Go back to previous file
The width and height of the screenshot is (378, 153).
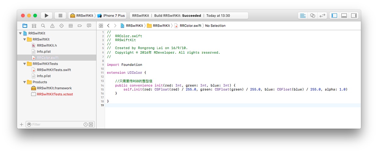[x=108, y=26]
